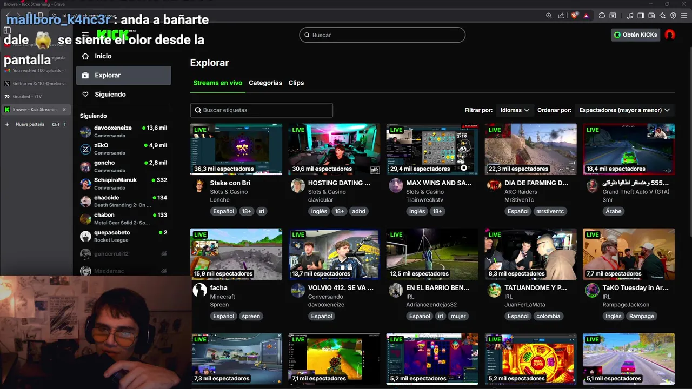
Task: Switch to You reached 100 uploads tab
Action: [x=36, y=71]
